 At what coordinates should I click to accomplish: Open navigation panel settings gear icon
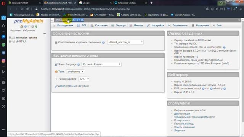click(32, 27)
